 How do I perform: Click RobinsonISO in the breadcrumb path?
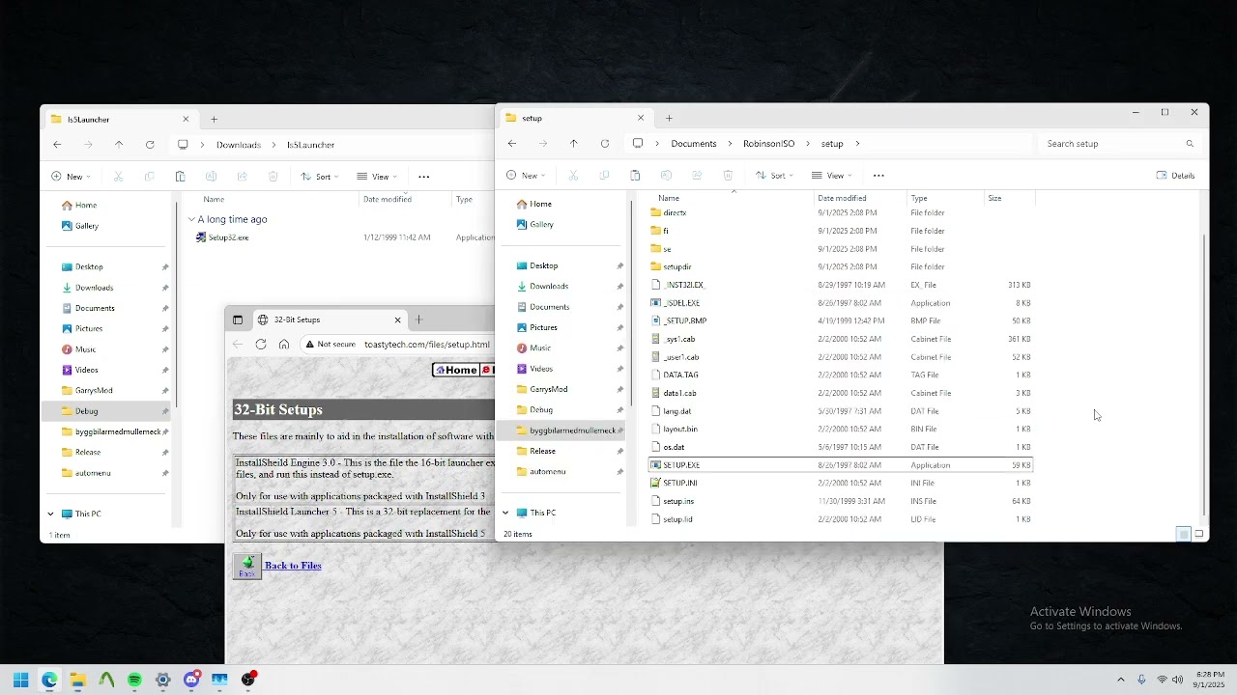(x=769, y=144)
